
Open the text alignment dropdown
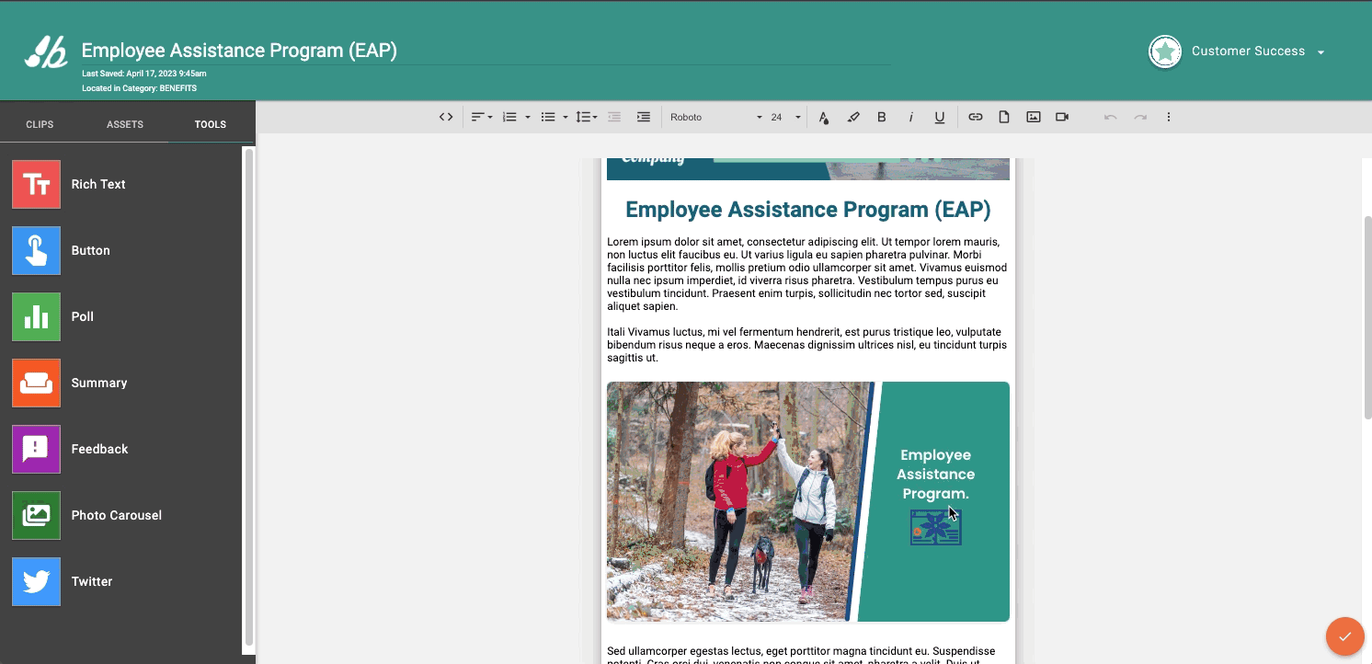click(482, 117)
